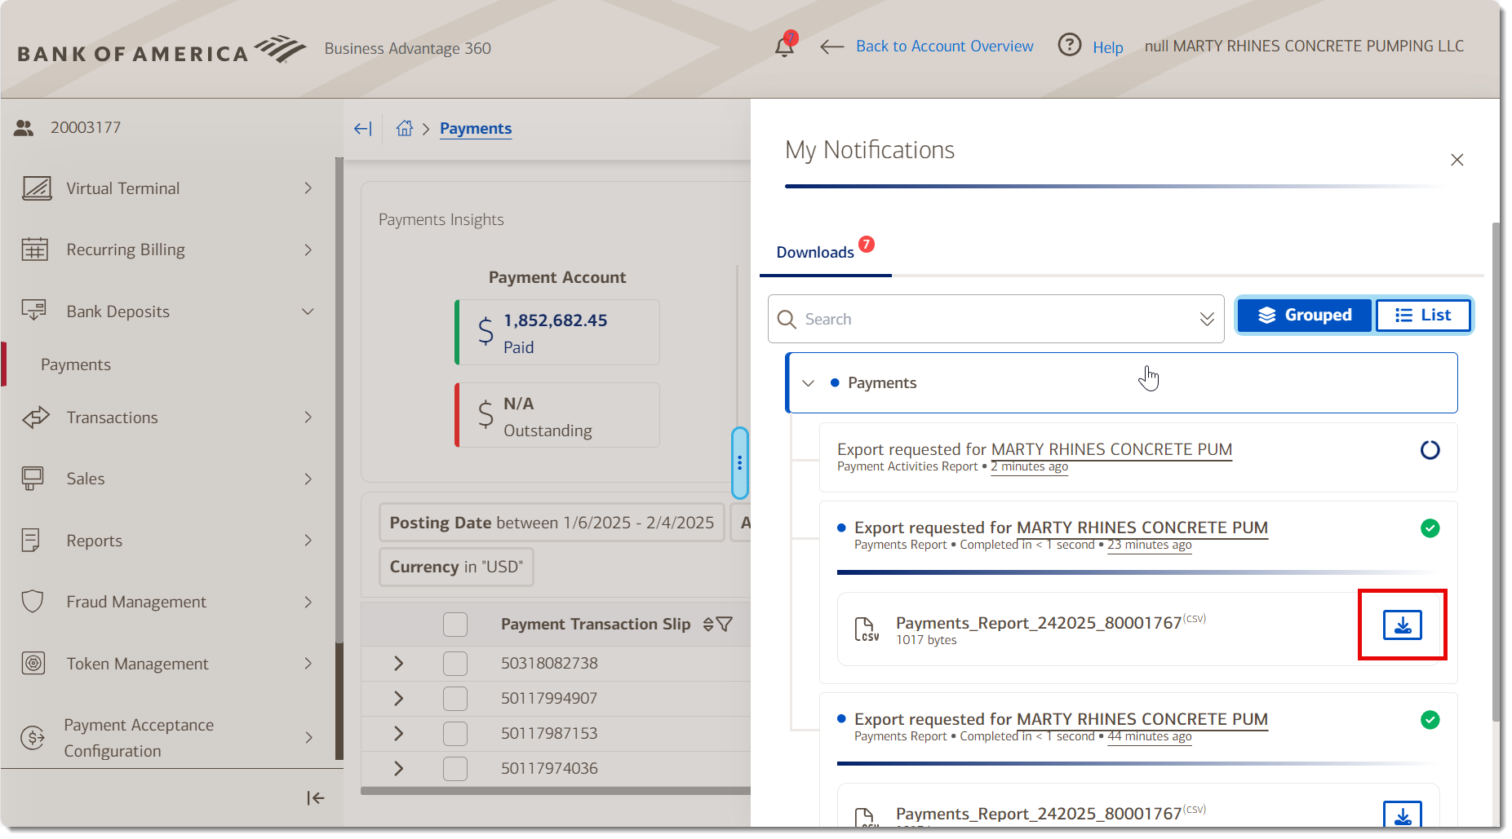Check the box for slip 50117987153
The height and width of the screenshot is (839, 1512).
coord(455,734)
